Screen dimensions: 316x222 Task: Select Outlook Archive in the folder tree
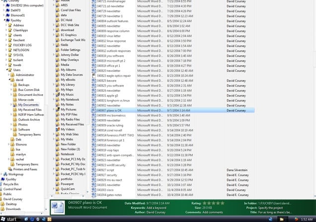29,120
